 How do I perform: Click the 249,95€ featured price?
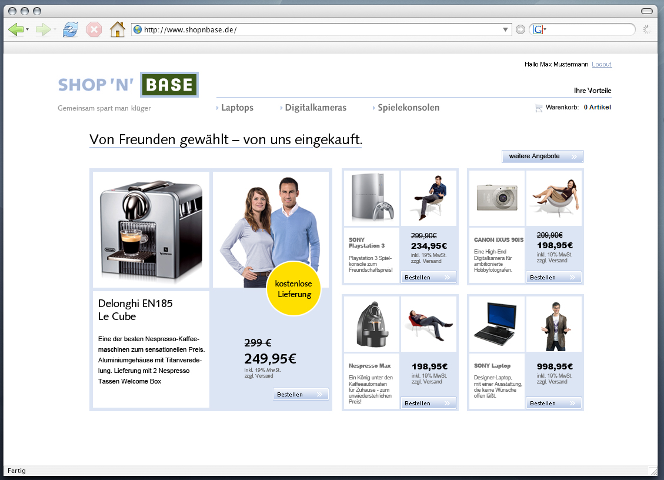coord(270,359)
